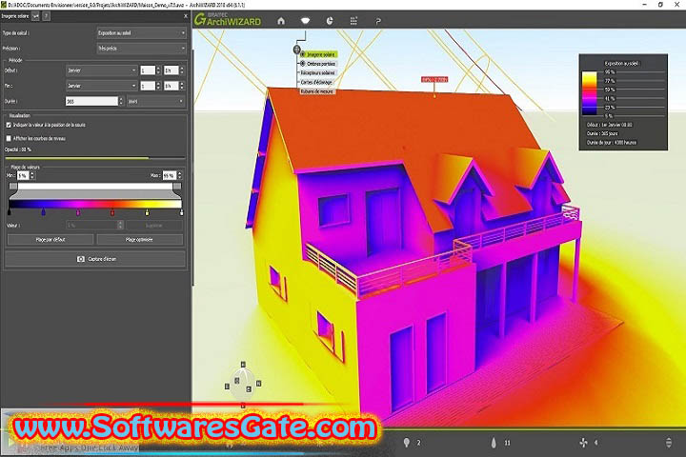
Task: Select the red gradient color stop
Action: tap(112, 212)
